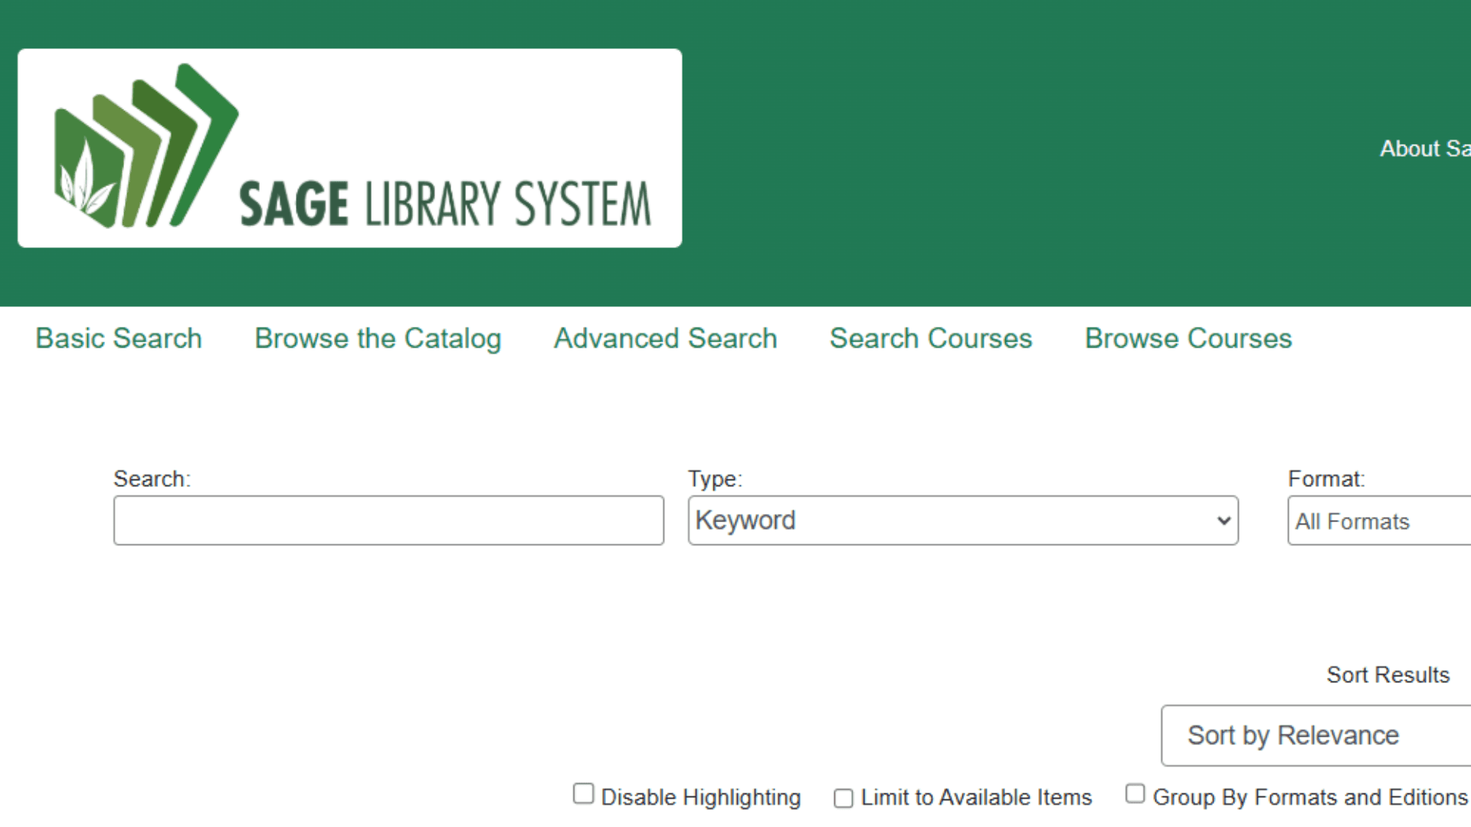Focus the Search text input field
The image size is (1471, 827).
tap(388, 521)
